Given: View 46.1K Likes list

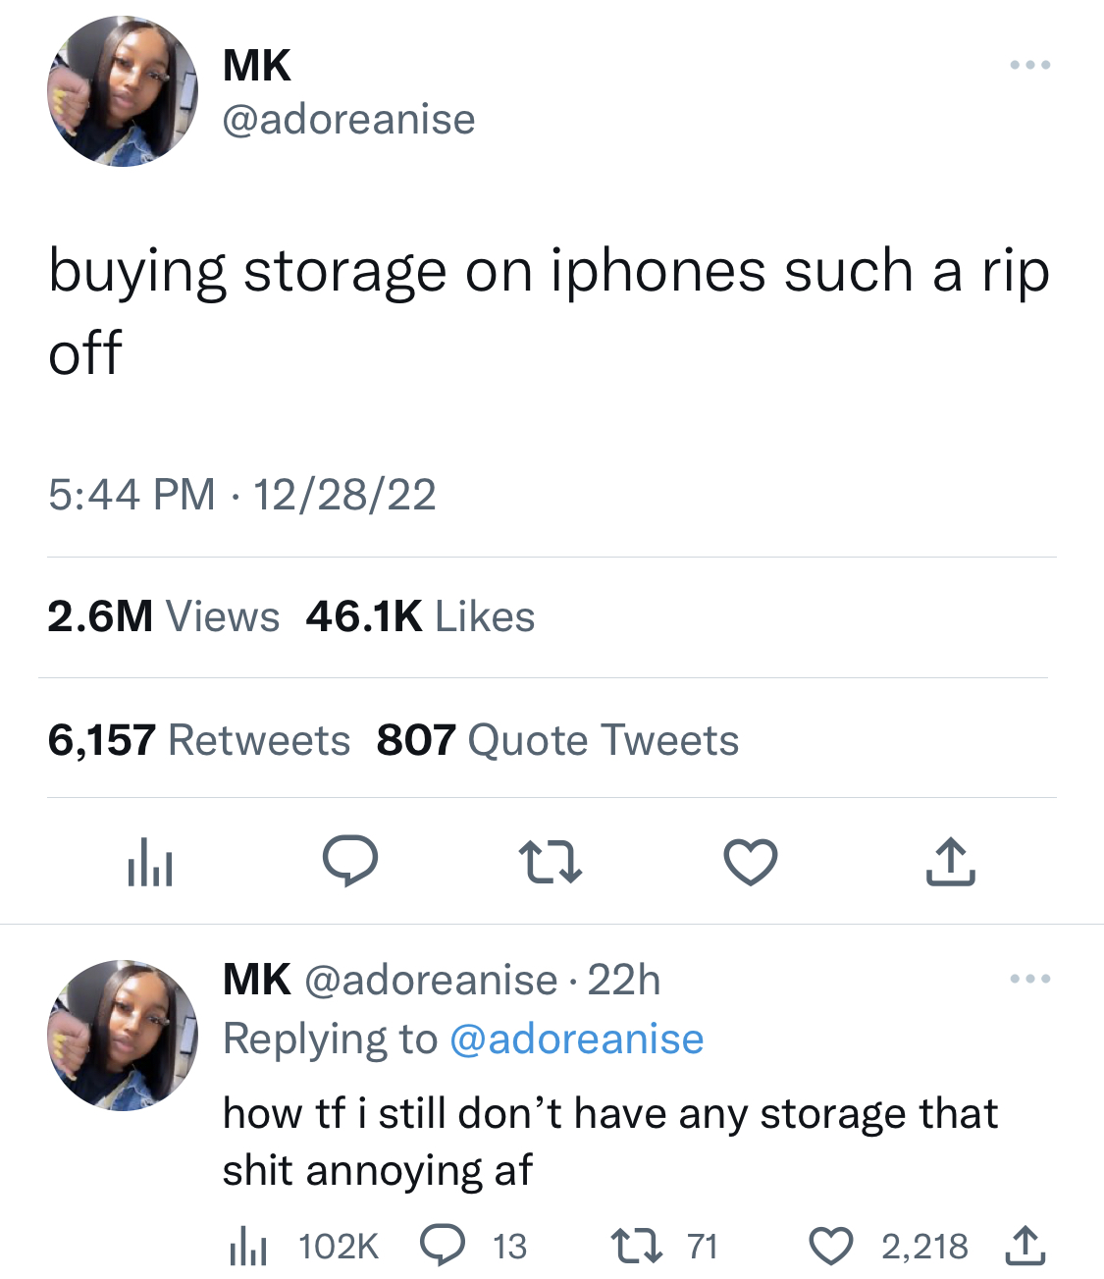Looking at the screenshot, I should [x=420, y=616].
